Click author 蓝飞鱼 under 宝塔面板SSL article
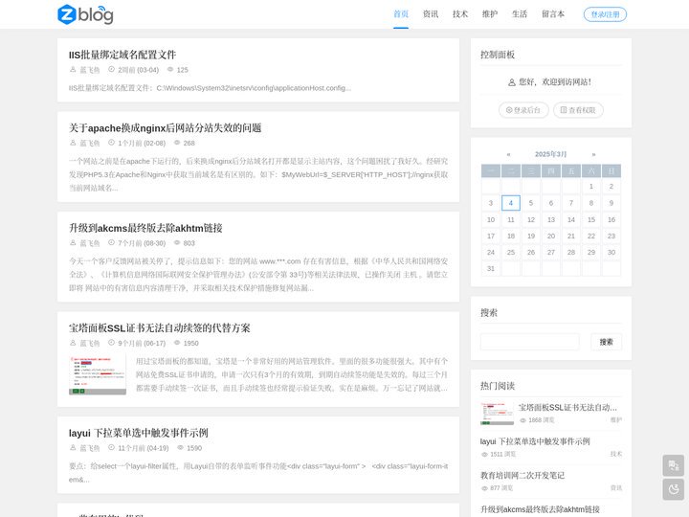 (x=90, y=344)
